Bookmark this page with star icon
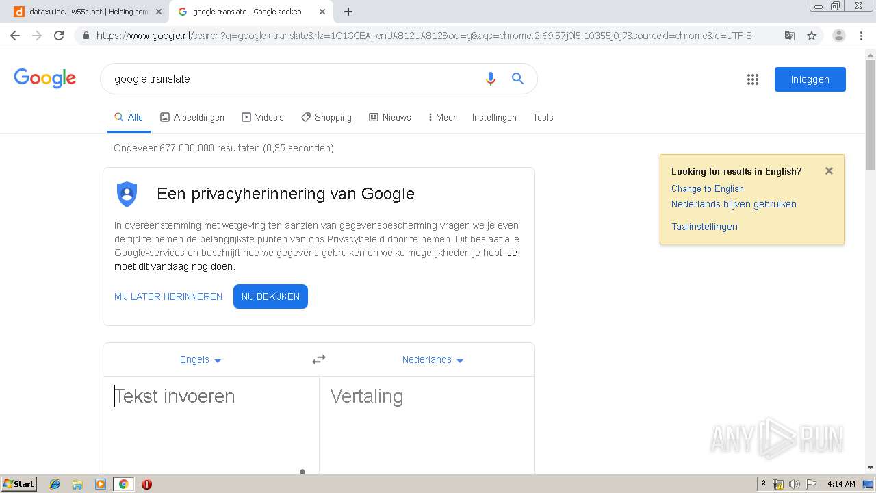 812,36
